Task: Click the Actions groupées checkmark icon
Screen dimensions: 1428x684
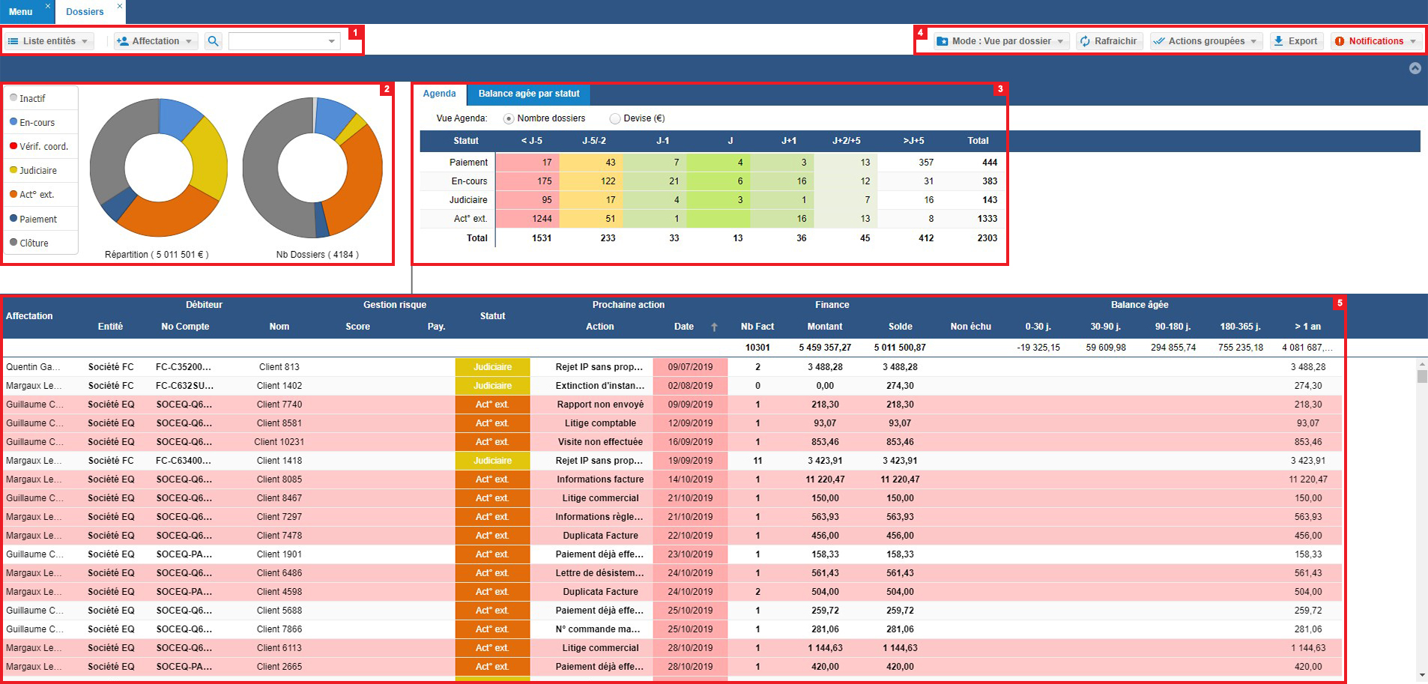Action: 1159,41
